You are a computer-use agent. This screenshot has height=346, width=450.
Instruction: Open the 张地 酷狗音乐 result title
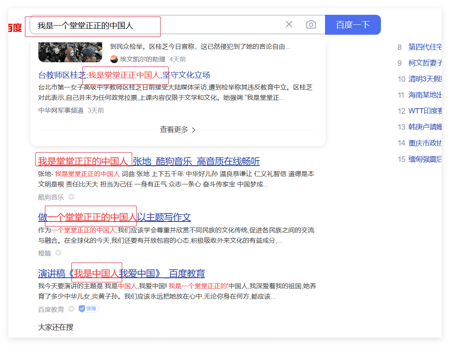pyautogui.click(x=149, y=161)
